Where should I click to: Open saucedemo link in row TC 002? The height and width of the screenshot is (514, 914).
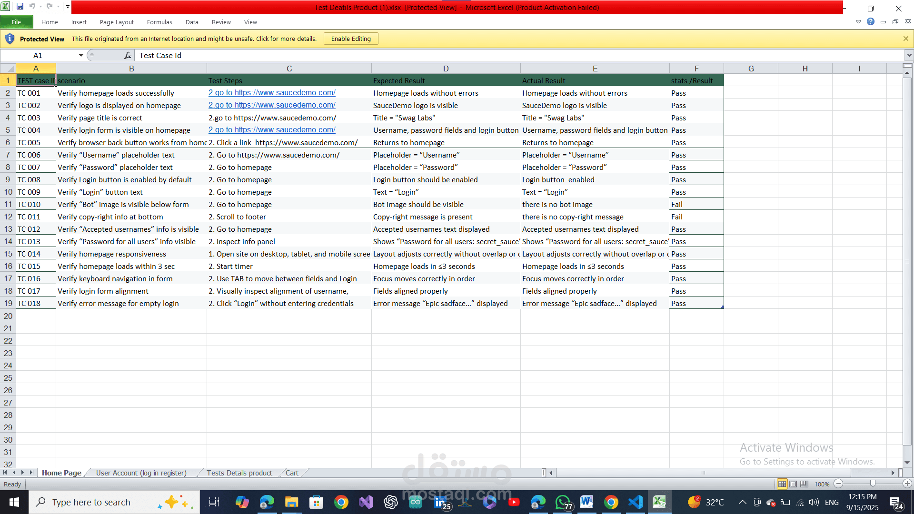point(272,105)
